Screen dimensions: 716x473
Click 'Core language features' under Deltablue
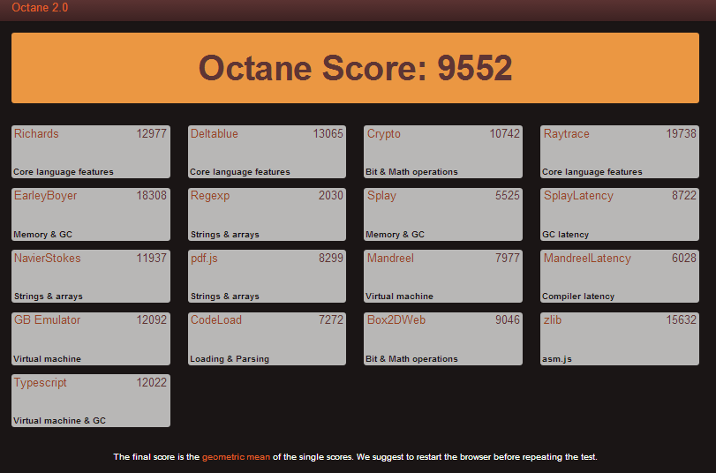tap(240, 172)
